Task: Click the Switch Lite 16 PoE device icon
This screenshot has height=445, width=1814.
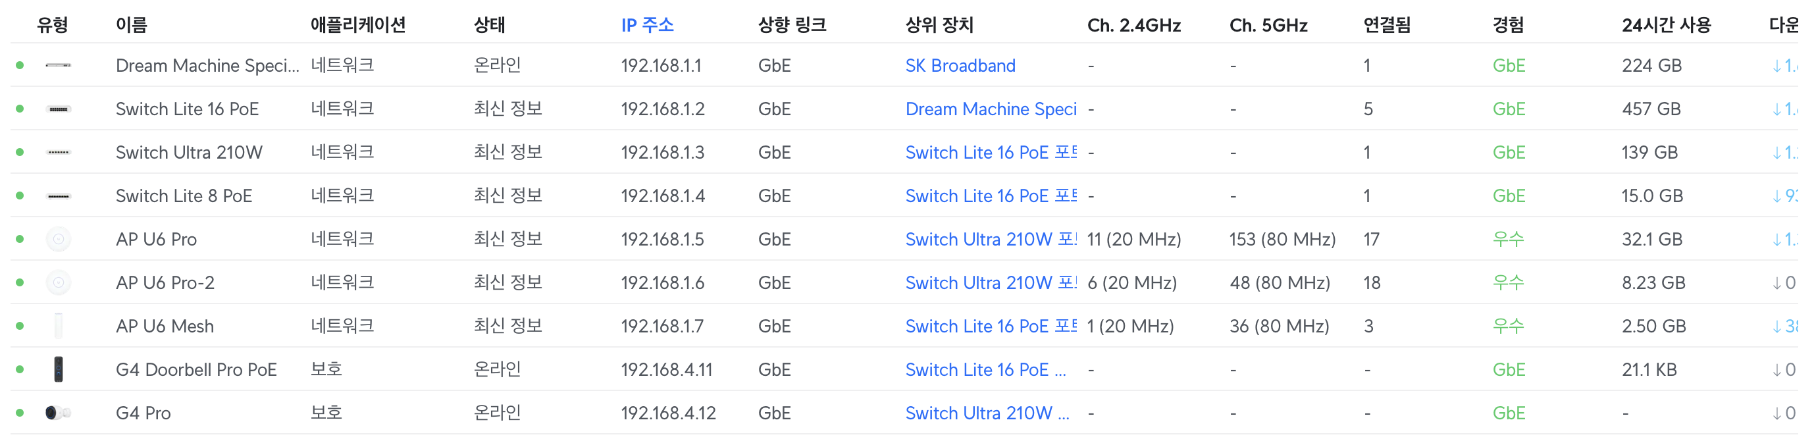Action: (59, 109)
